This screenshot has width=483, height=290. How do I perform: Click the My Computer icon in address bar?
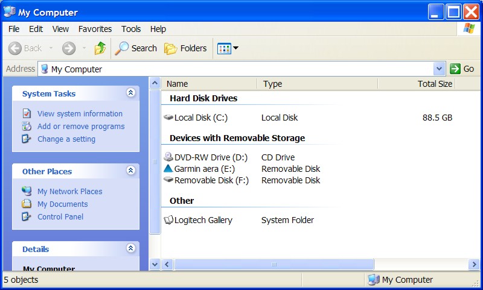[45, 69]
